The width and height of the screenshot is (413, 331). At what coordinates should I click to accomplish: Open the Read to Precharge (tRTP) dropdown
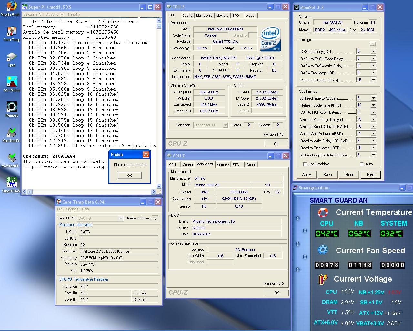point(373,148)
